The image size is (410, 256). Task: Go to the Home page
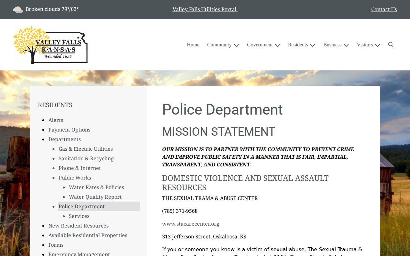click(x=193, y=45)
